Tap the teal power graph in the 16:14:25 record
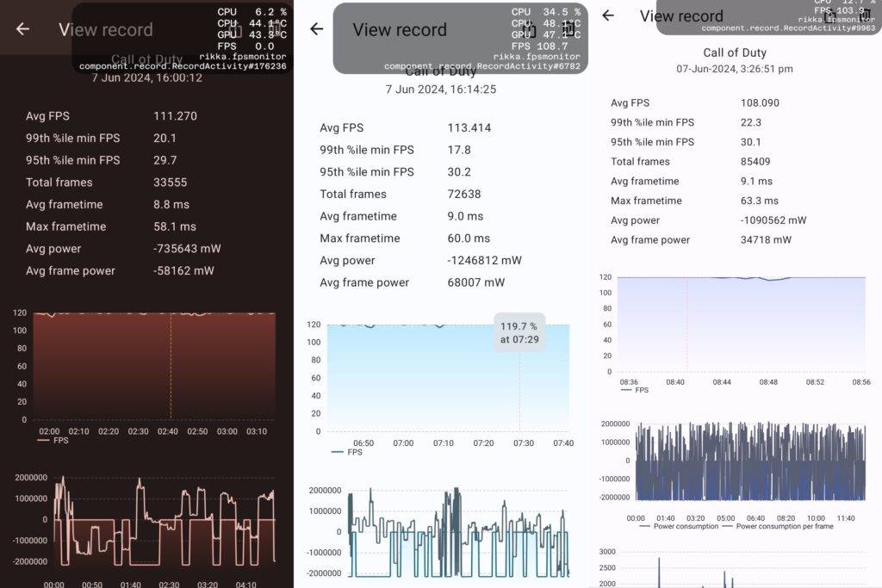The width and height of the screenshot is (882, 588). pyautogui.click(x=458, y=532)
